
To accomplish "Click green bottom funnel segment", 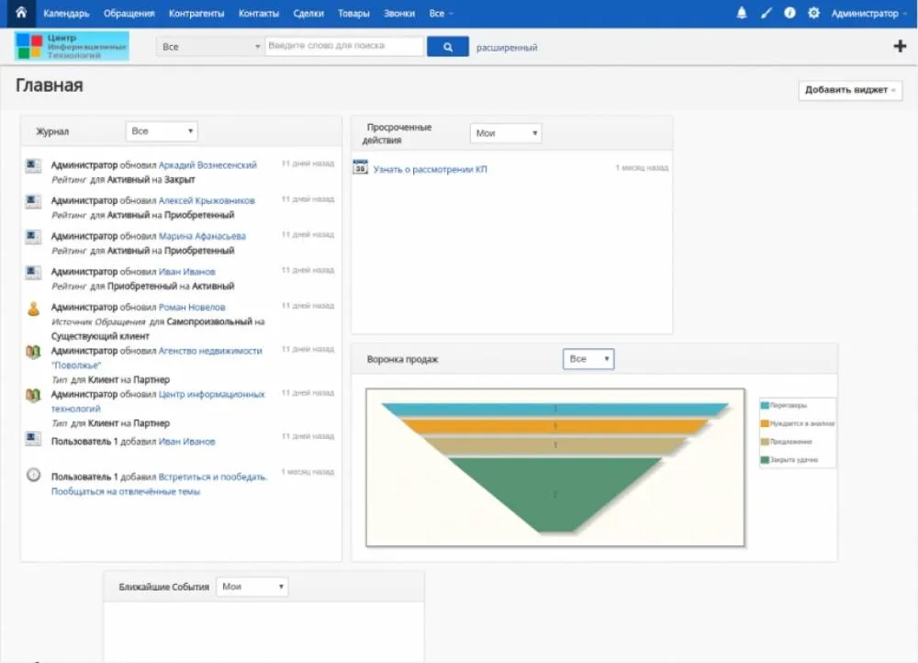I will [554, 493].
